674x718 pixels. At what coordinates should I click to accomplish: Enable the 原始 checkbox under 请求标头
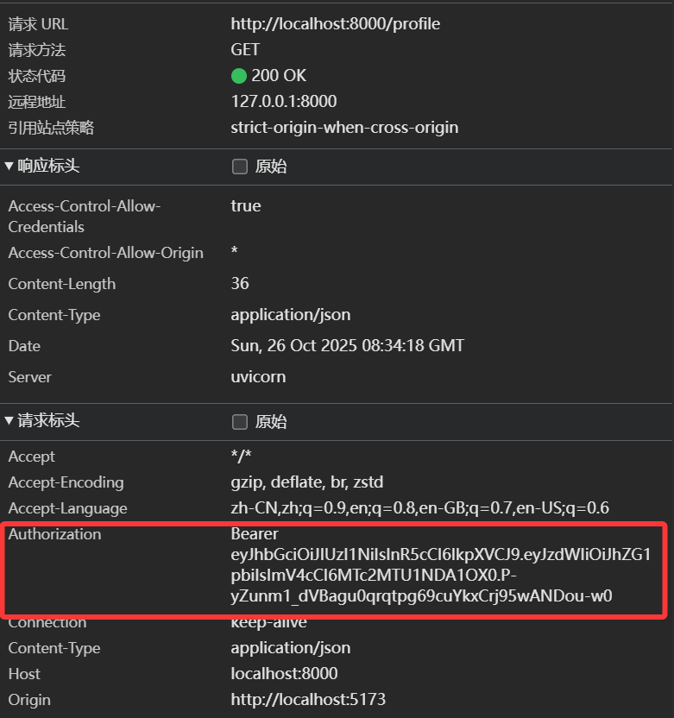(x=240, y=422)
